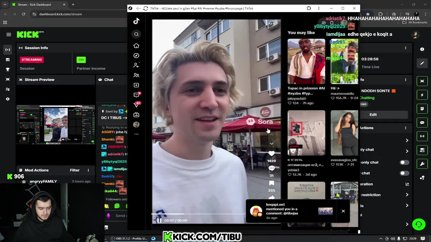The width and height of the screenshot is (431, 242).
Task: Open TikTok window extensions puzzle icon
Action: coord(309,8)
